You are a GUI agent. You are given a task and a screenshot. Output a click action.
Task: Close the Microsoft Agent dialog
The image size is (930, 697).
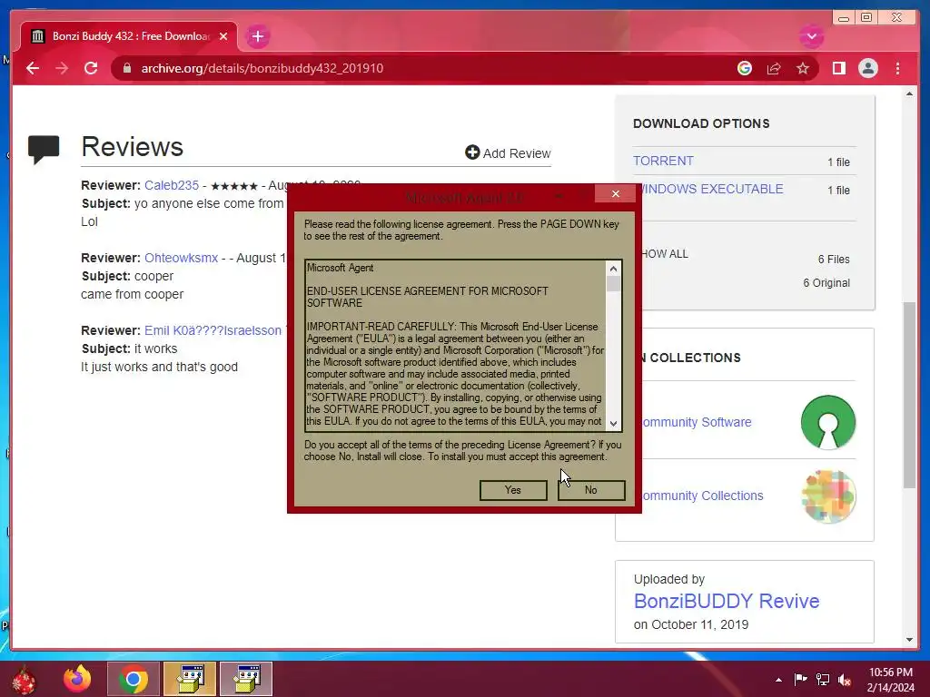[616, 194]
